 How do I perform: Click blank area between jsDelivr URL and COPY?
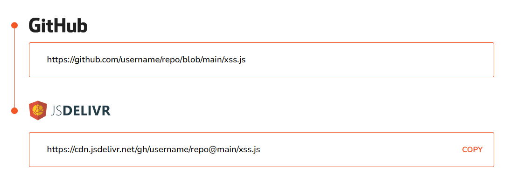(361, 150)
